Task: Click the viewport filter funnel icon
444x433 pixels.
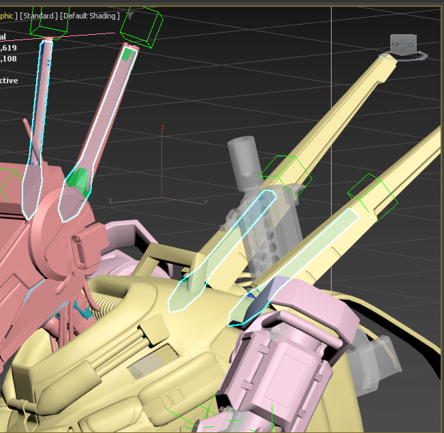Action: (x=131, y=14)
